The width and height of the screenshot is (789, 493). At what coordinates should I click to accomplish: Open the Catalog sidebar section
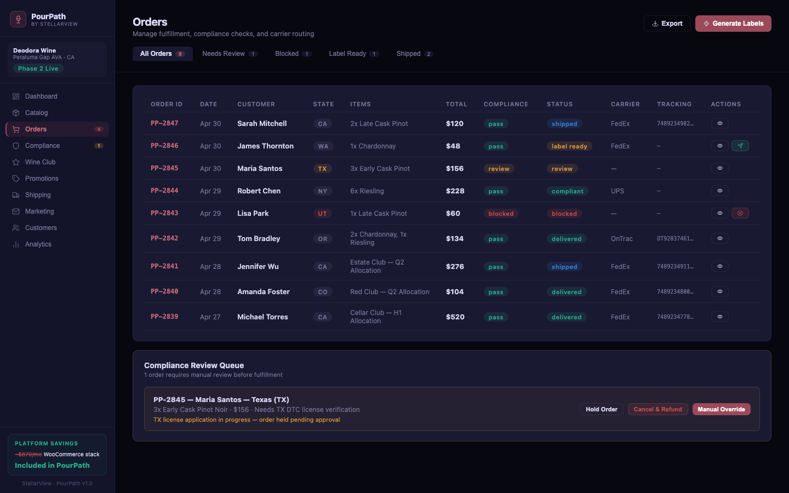pos(36,113)
